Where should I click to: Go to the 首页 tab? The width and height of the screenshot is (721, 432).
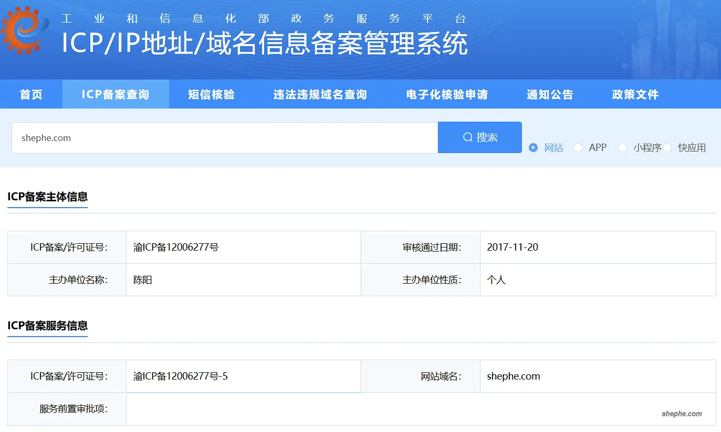click(x=30, y=94)
